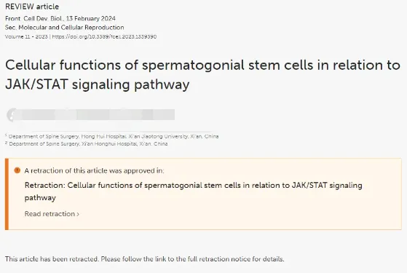
Task: Open the Front. Cell Dev. Biol. journal link
Action: point(34,19)
